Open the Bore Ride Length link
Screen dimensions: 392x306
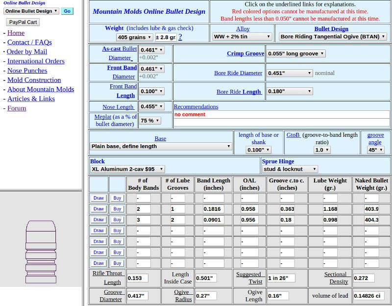tap(239, 92)
